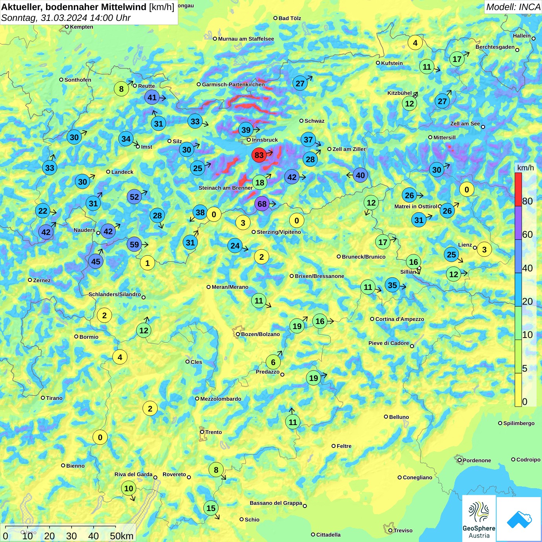Screen dimensions: 542x542
Task: Click the 'Modell: INCA' label
Action: tap(513, 7)
